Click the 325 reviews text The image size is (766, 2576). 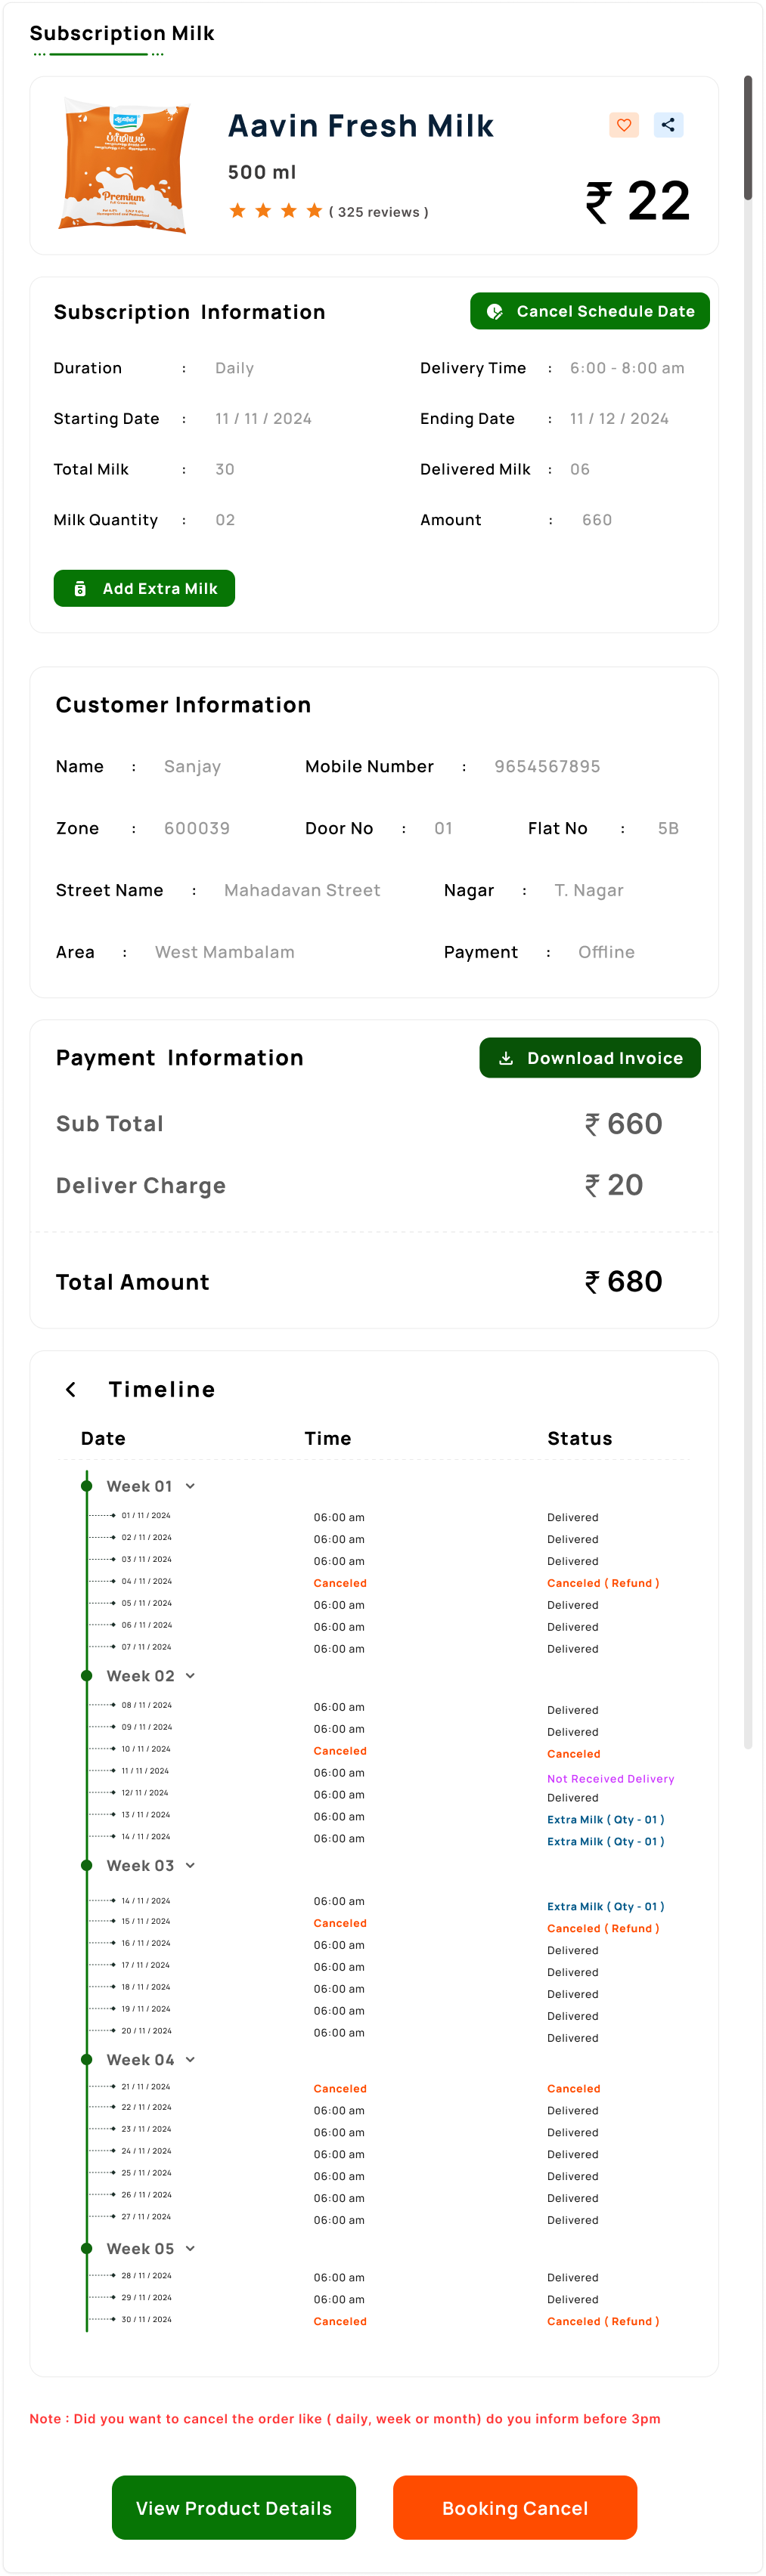pyautogui.click(x=379, y=212)
